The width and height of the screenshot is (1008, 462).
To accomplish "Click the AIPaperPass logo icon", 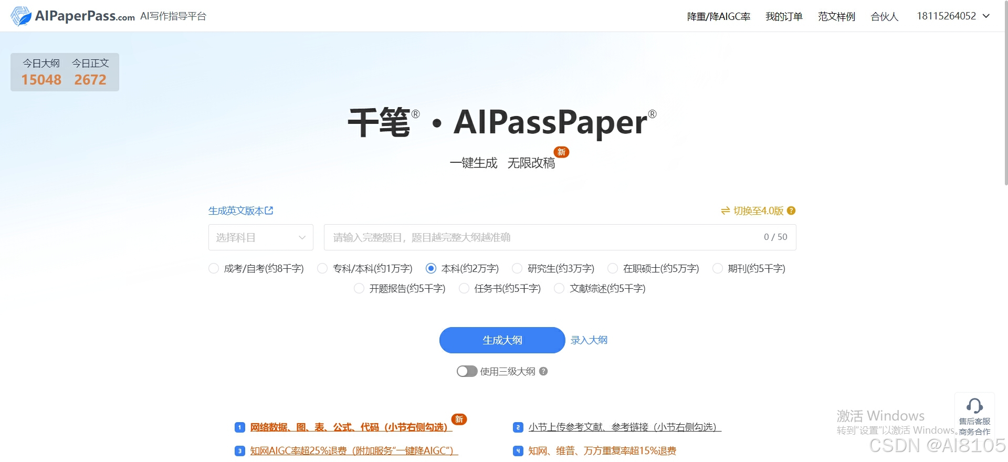I will (x=21, y=16).
